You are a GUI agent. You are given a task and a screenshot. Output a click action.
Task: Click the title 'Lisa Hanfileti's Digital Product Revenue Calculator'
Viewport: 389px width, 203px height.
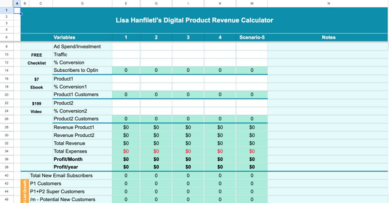(194, 21)
